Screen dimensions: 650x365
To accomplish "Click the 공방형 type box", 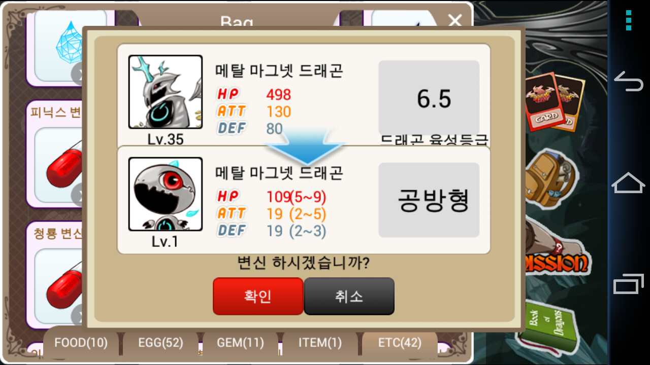I will click(x=429, y=200).
